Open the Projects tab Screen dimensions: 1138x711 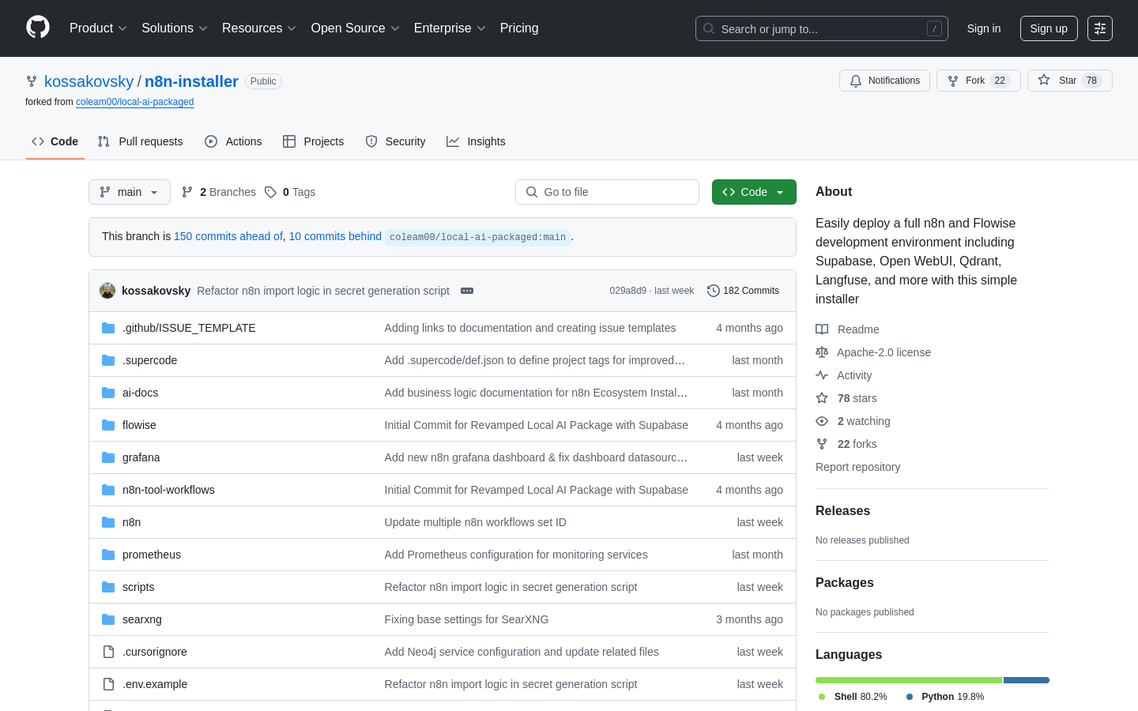(314, 141)
